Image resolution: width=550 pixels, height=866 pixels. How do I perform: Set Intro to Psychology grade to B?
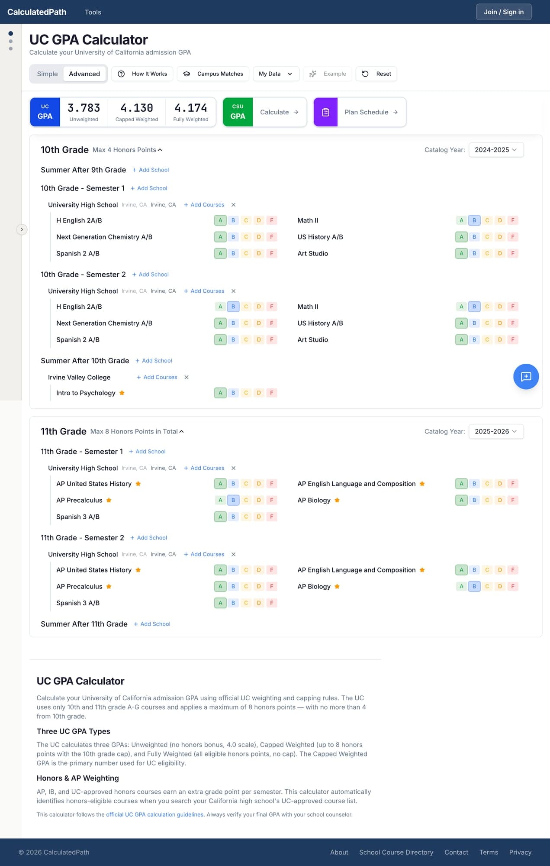[233, 393]
